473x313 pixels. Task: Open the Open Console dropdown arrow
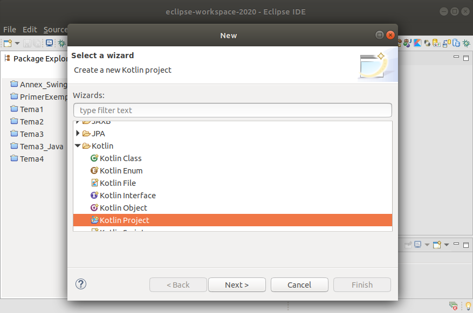[x=447, y=245]
